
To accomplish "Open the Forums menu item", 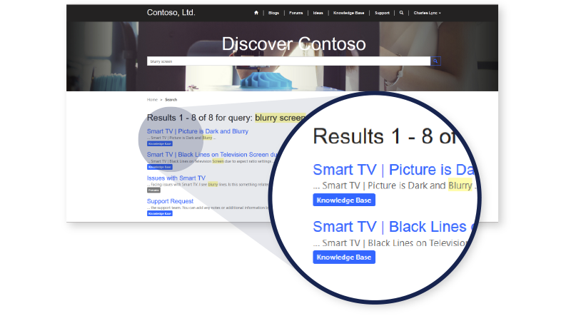I will click(295, 13).
